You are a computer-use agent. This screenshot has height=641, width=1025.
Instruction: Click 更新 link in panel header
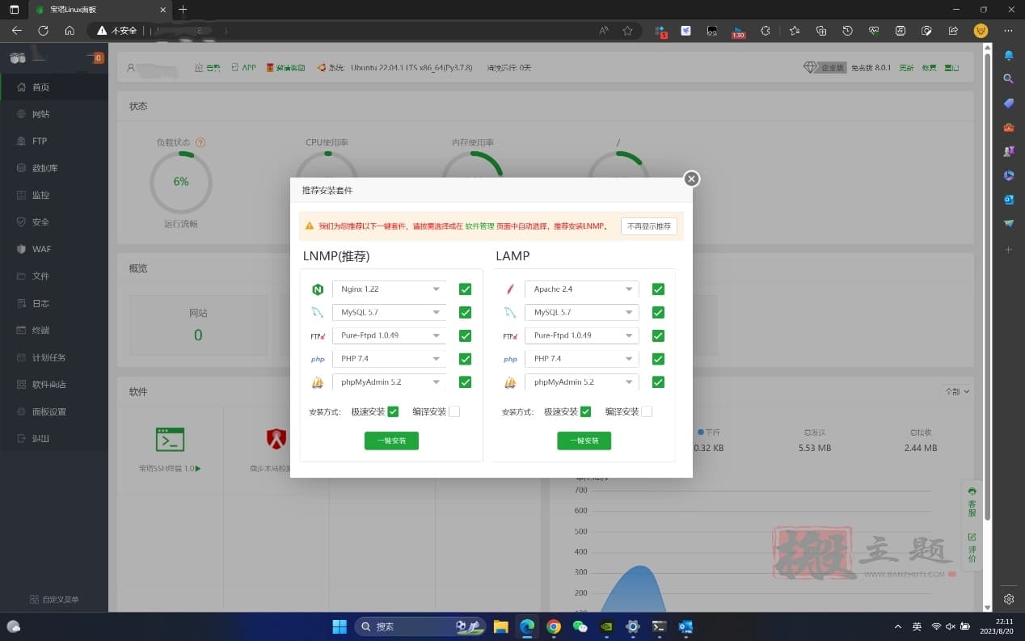click(907, 68)
